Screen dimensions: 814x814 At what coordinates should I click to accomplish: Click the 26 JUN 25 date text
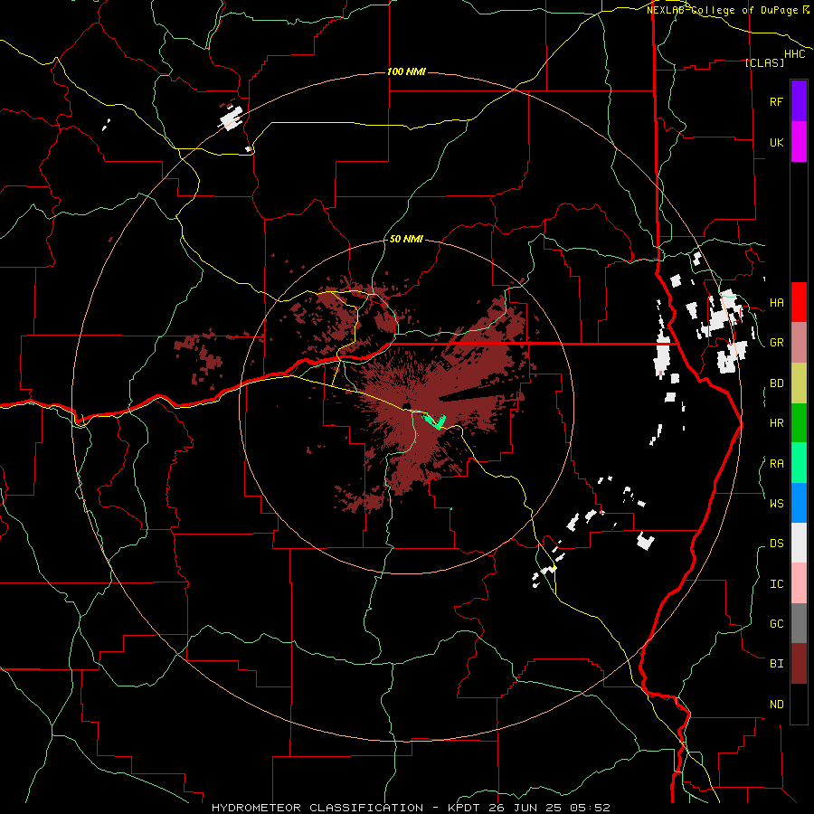coord(525,808)
